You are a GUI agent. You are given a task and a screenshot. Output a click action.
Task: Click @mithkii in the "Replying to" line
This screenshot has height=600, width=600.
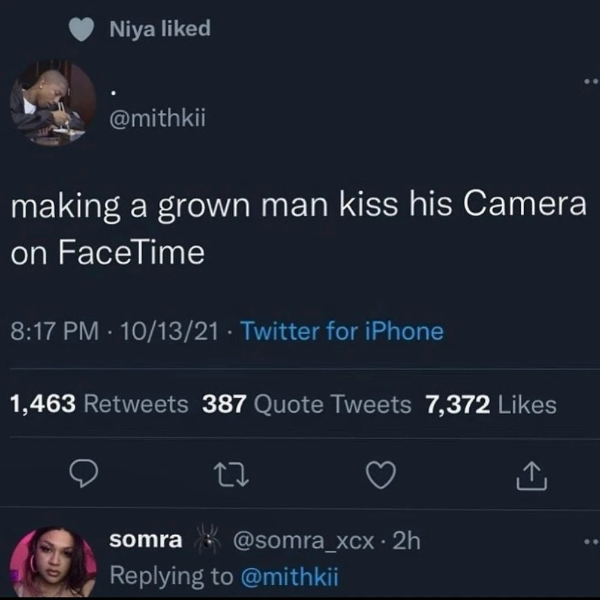coord(289,576)
